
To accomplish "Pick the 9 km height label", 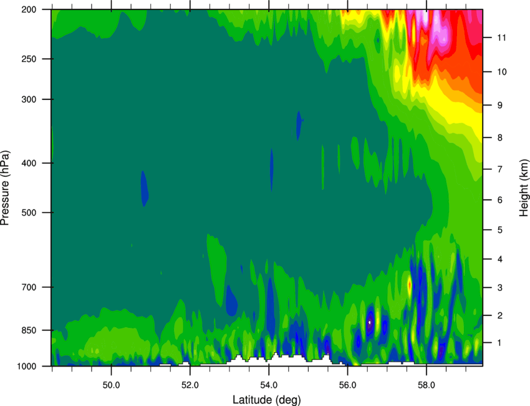I will (x=500, y=106).
